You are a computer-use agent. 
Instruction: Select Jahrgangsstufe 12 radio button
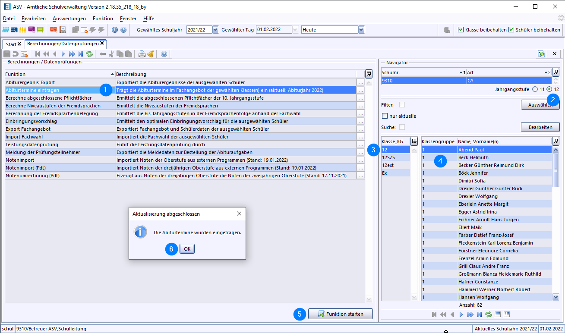549,89
